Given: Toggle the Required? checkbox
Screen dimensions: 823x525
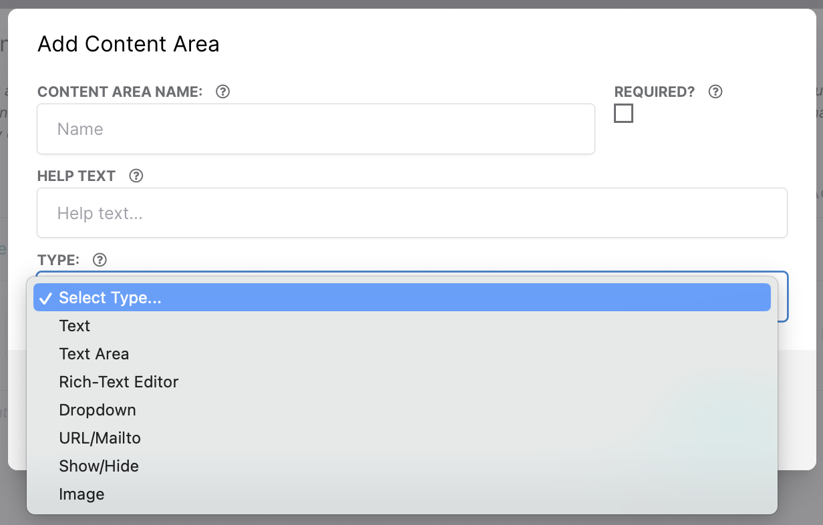Looking at the screenshot, I should [623, 114].
